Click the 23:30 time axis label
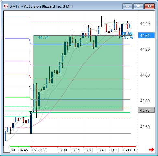This screenshot has width=158, height=156. pos(88,150)
